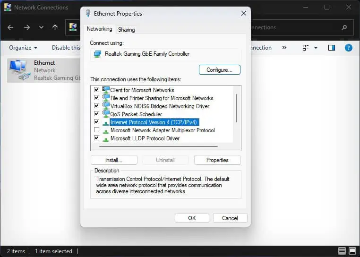Uncheck VirtualBox NDIS6 Bridged Networking Driver

click(x=97, y=106)
